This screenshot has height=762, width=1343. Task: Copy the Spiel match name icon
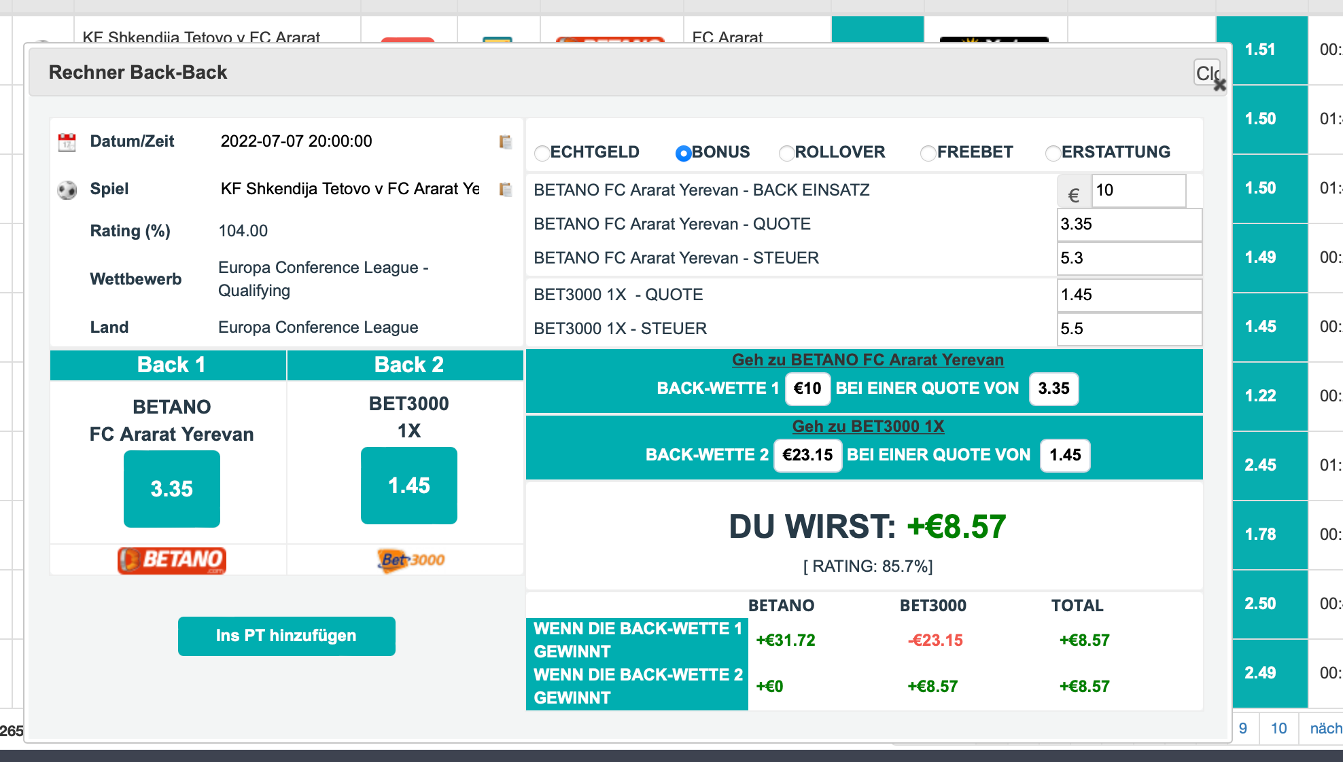[505, 189]
